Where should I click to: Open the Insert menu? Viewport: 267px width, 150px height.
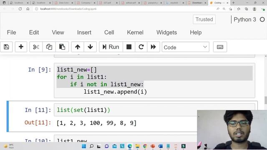coord(84,32)
